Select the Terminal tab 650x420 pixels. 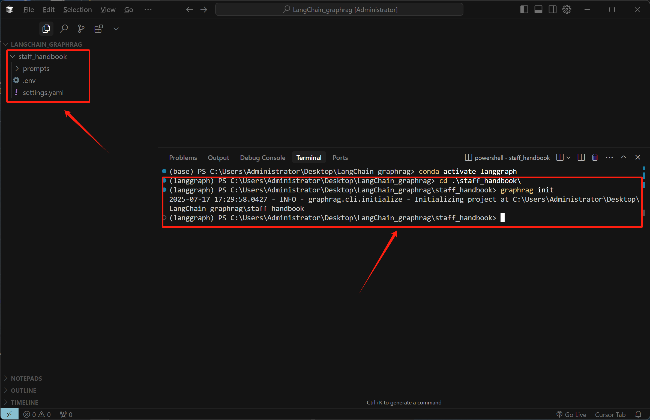click(309, 158)
